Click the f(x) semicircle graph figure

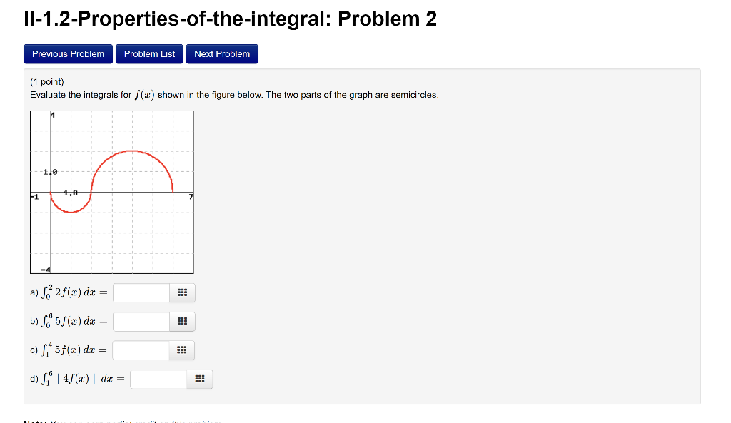[111, 192]
